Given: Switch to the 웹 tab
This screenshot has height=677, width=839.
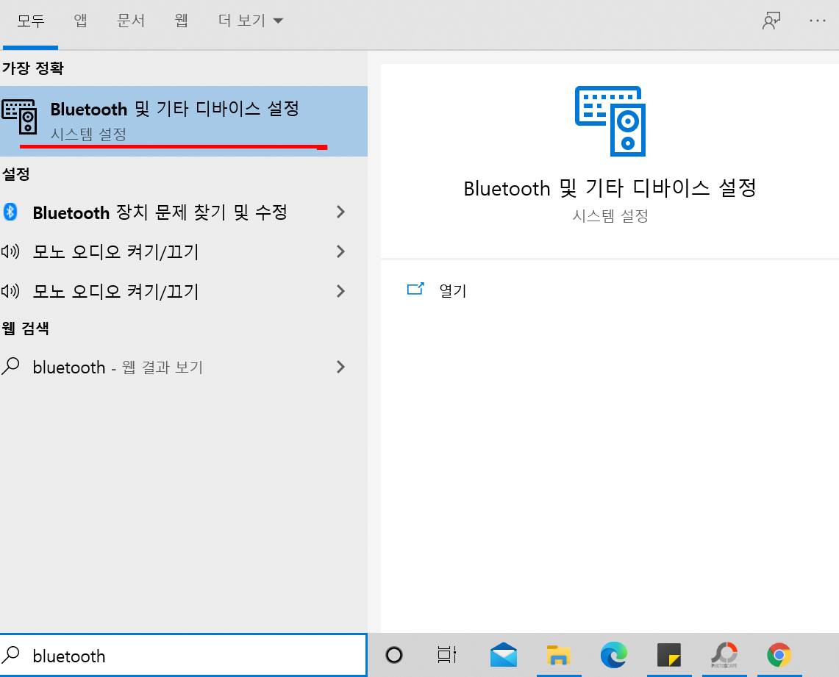Looking at the screenshot, I should click(182, 21).
